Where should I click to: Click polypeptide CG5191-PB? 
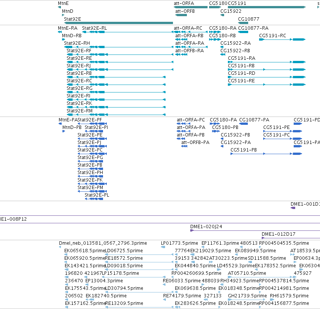point(266,154)
